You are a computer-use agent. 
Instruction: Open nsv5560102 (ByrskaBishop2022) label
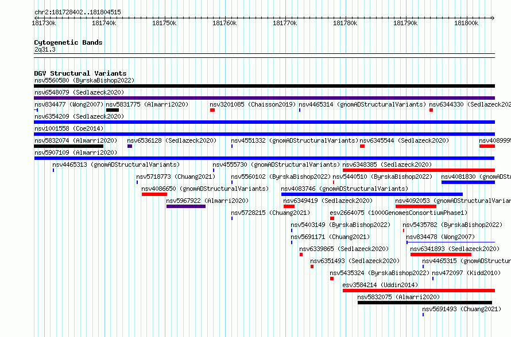point(281,177)
